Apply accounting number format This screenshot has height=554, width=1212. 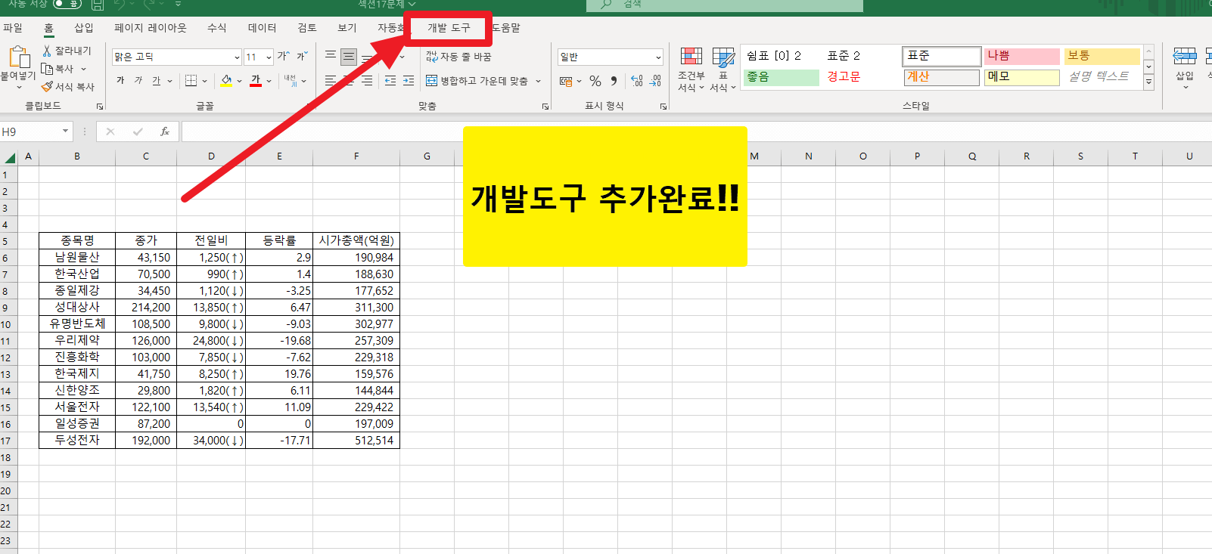point(566,81)
